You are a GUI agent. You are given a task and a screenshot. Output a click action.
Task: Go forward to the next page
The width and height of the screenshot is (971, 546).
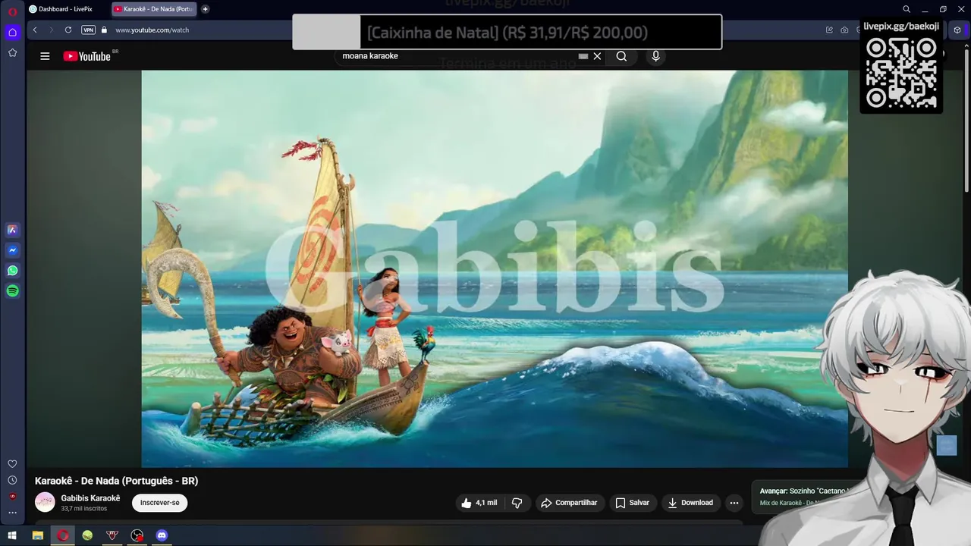(52, 30)
